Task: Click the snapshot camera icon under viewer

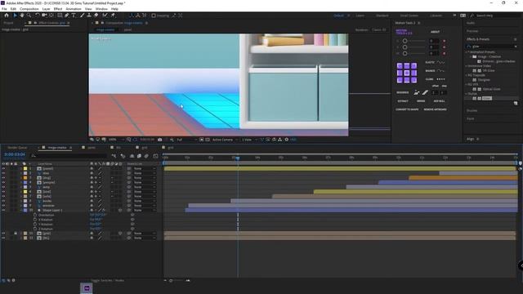Action: (x=160, y=140)
